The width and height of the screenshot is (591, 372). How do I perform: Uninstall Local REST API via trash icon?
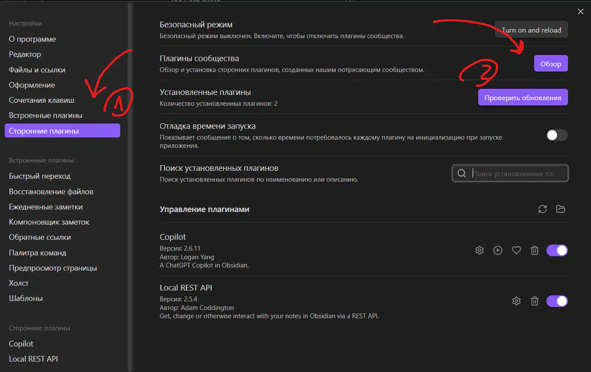tap(535, 301)
